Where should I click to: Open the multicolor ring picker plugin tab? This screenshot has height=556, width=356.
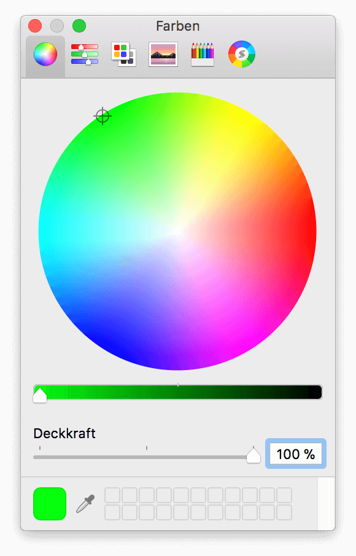242,54
